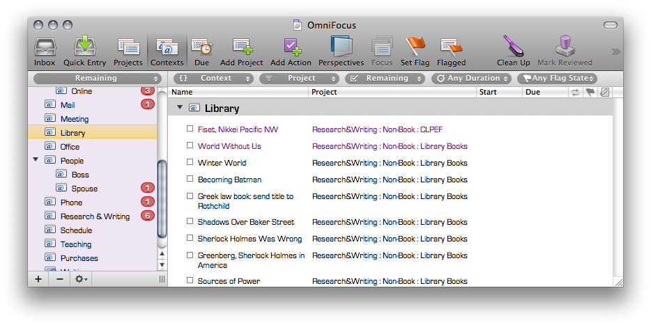Select the Contexts toolbar icon
The height and width of the screenshot is (325, 651).
coord(167,47)
